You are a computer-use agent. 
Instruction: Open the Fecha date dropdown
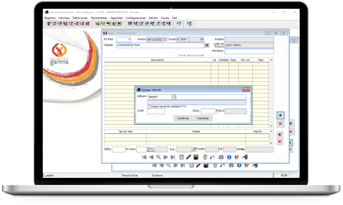coord(166,40)
